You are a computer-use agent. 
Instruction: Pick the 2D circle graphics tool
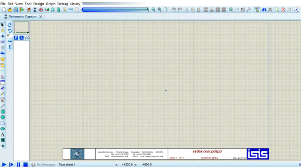point(3,117)
